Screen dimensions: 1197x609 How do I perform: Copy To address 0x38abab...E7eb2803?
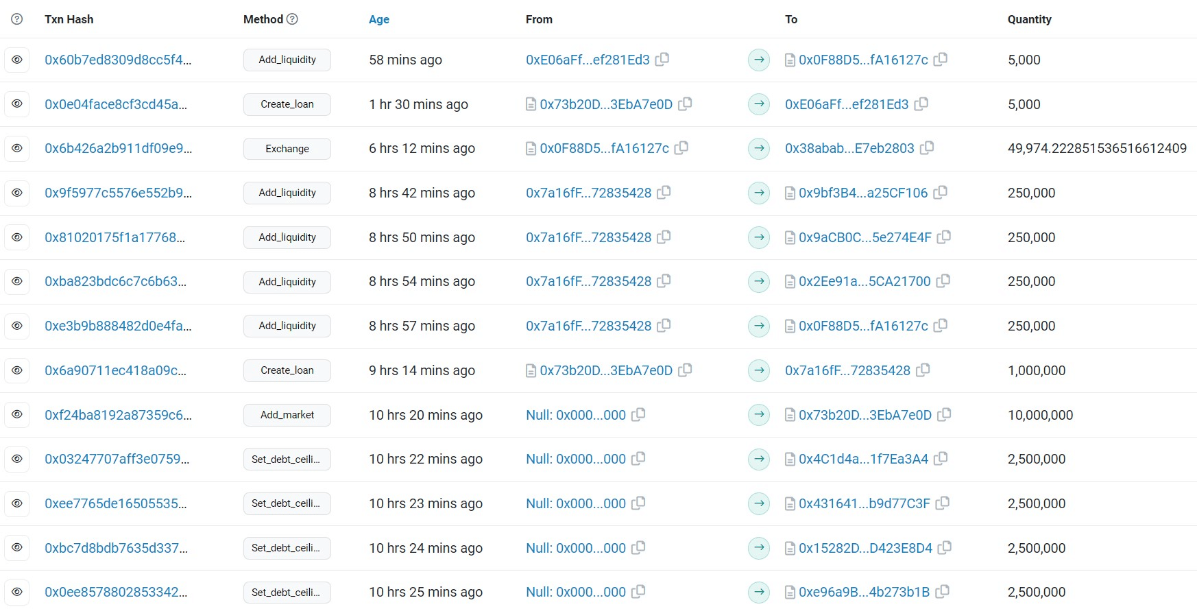[927, 148]
